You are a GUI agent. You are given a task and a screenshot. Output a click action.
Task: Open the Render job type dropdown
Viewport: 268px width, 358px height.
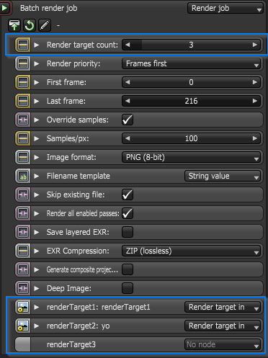click(x=225, y=8)
